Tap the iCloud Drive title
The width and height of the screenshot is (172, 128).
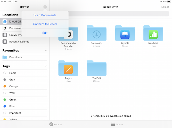111,7
